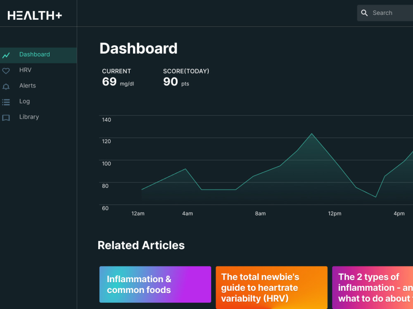Switch to the HRV section
413x309 pixels.
click(x=25, y=70)
